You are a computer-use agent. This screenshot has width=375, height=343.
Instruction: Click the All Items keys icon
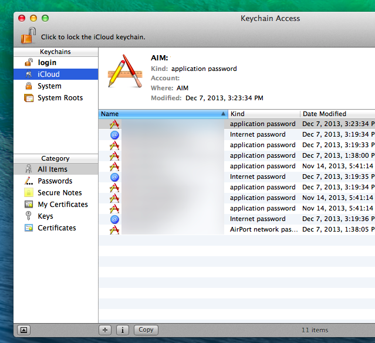point(29,169)
